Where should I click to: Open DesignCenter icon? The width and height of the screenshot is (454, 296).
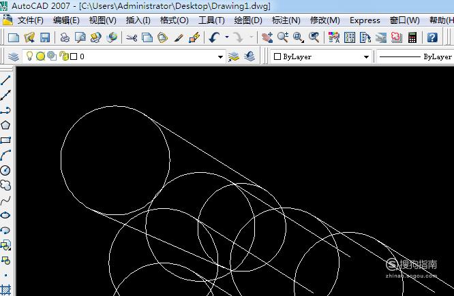click(350, 37)
